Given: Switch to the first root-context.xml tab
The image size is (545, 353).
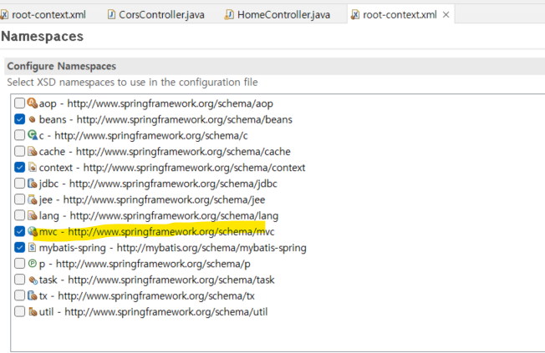Looking at the screenshot, I should tap(48, 14).
